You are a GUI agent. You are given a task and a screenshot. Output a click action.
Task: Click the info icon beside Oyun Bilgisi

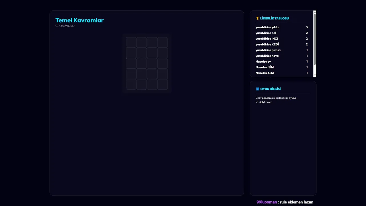pyautogui.click(x=257, y=89)
